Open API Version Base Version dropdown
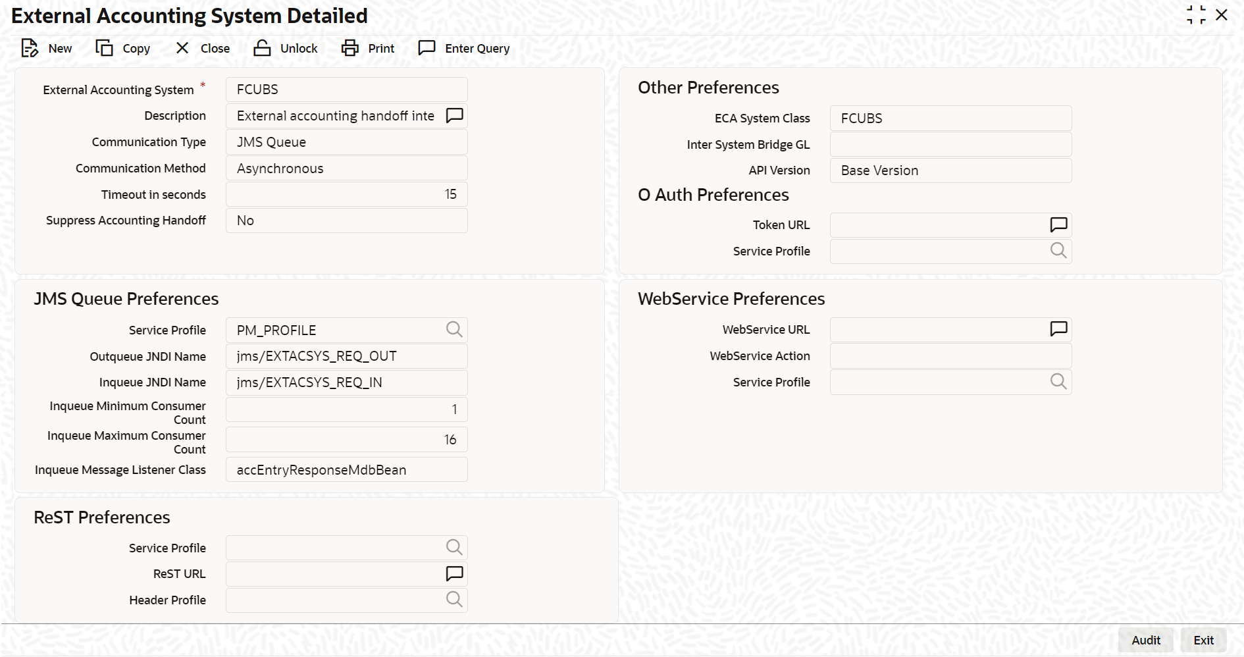Screen dimensions: 1244x657 [950, 171]
